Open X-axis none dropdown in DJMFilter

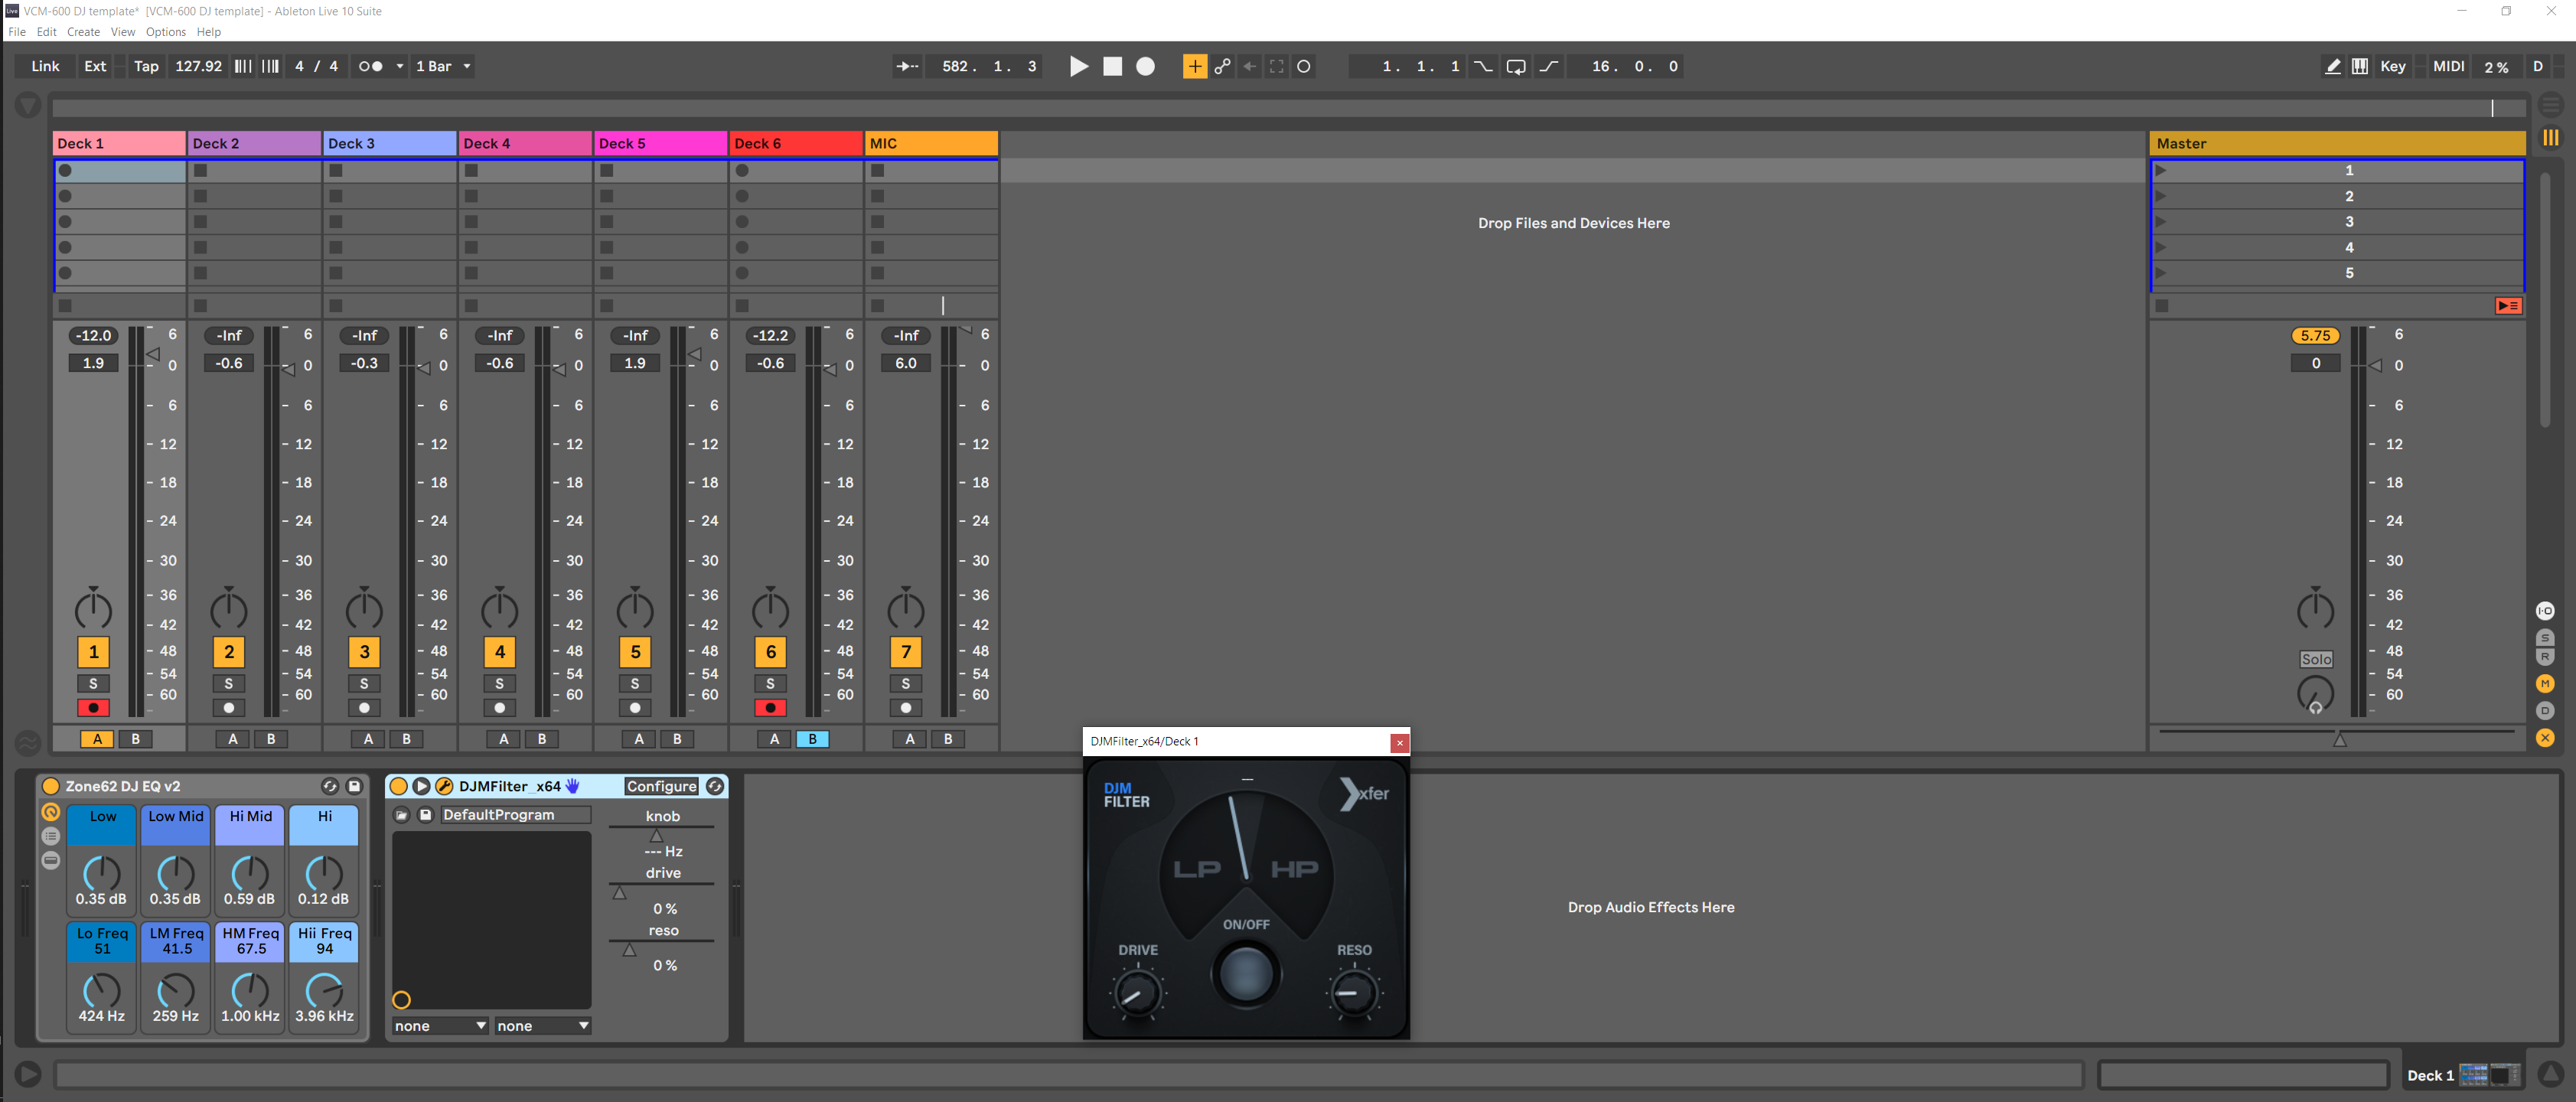(x=440, y=1026)
